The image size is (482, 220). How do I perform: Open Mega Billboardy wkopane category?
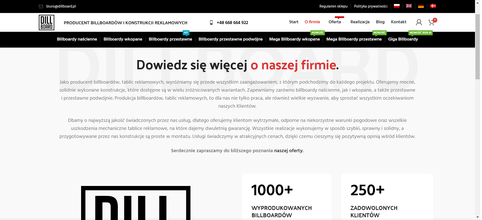coord(295,39)
